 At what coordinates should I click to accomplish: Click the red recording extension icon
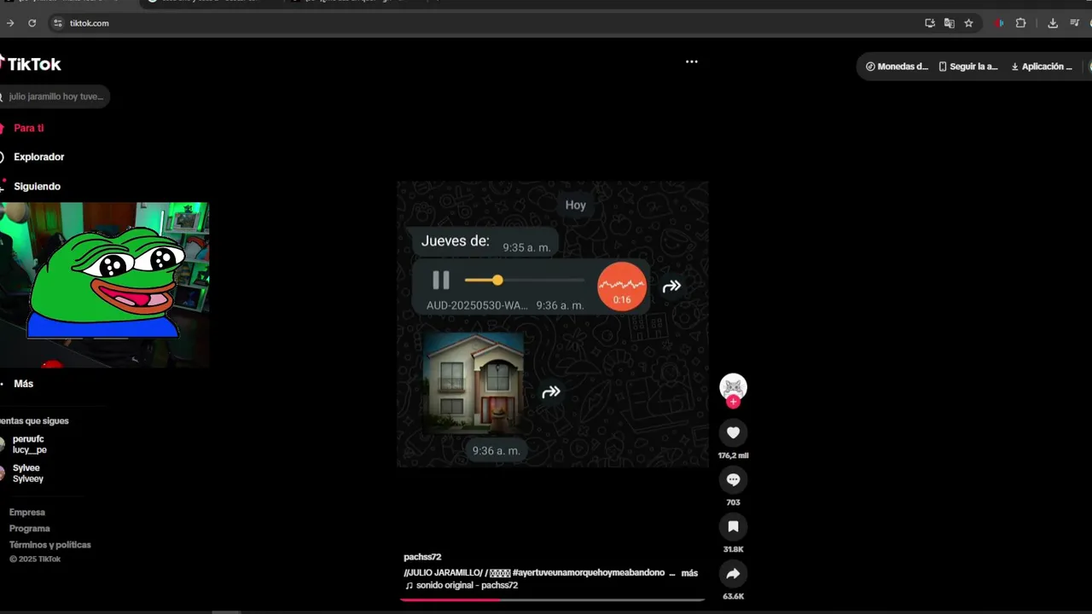click(999, 23)
